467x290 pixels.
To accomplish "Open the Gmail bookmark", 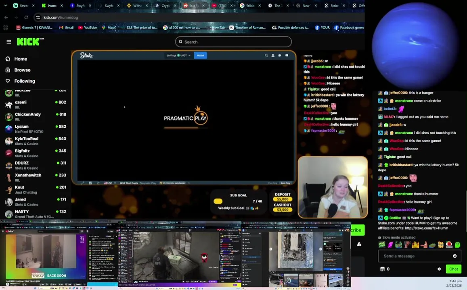I will point(66,28).
